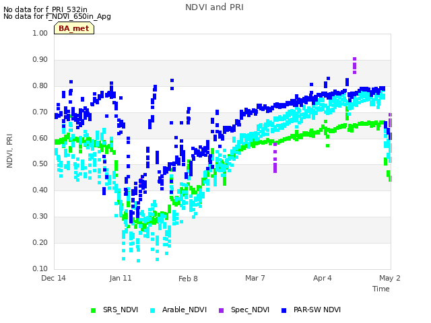Image resolution: width=431 pixels, height=323 pixels.
Task: Select the SRS_NDVI legend label
Action: [121, 310]
